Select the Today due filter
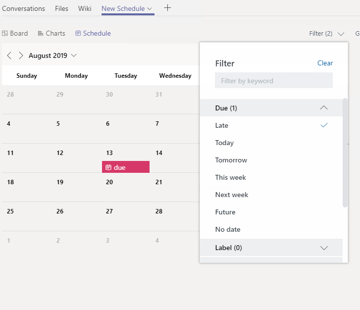The height and width of the screenshot is (310, 360). point(271,143)
